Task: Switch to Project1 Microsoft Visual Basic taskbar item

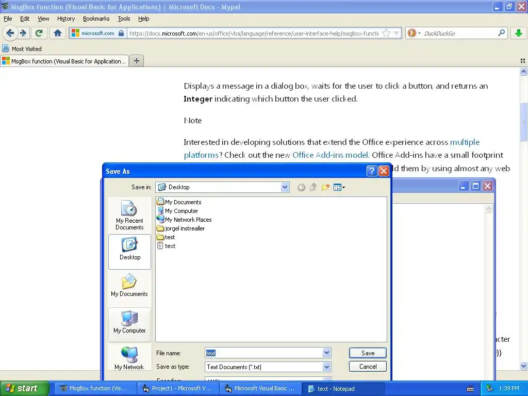Action: [178, 389]
